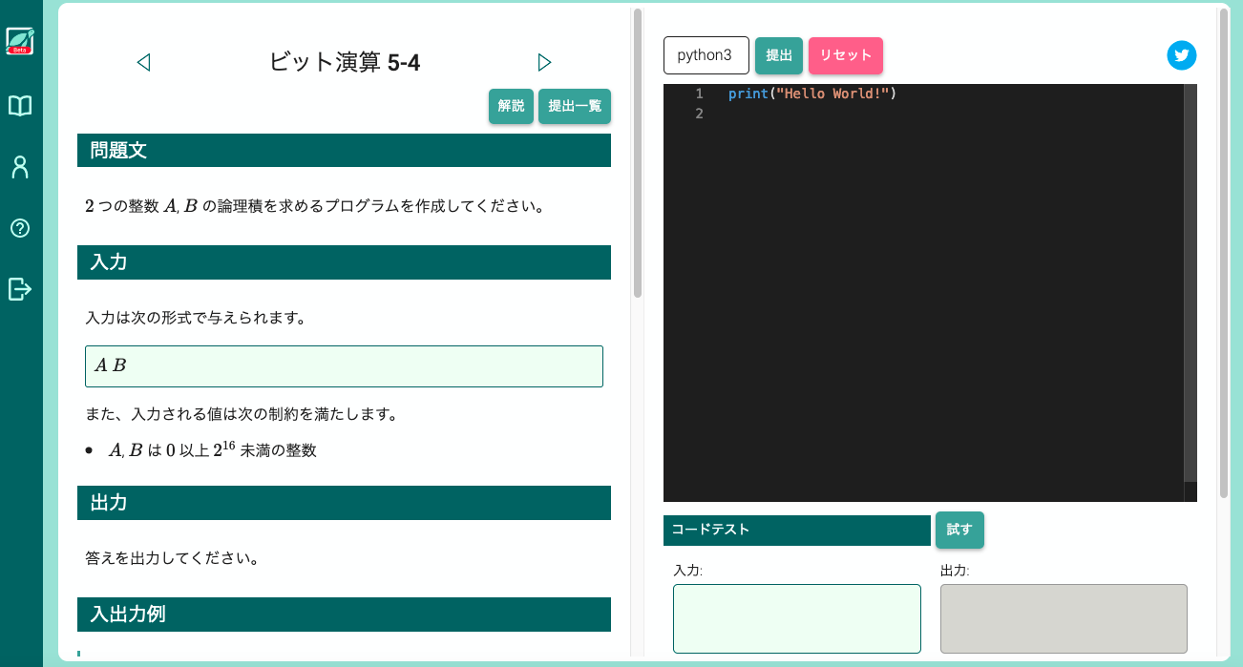Advance to the next problem arrow

coord(545,61)
